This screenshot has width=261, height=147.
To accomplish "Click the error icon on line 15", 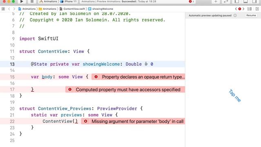I will point(96,77).
